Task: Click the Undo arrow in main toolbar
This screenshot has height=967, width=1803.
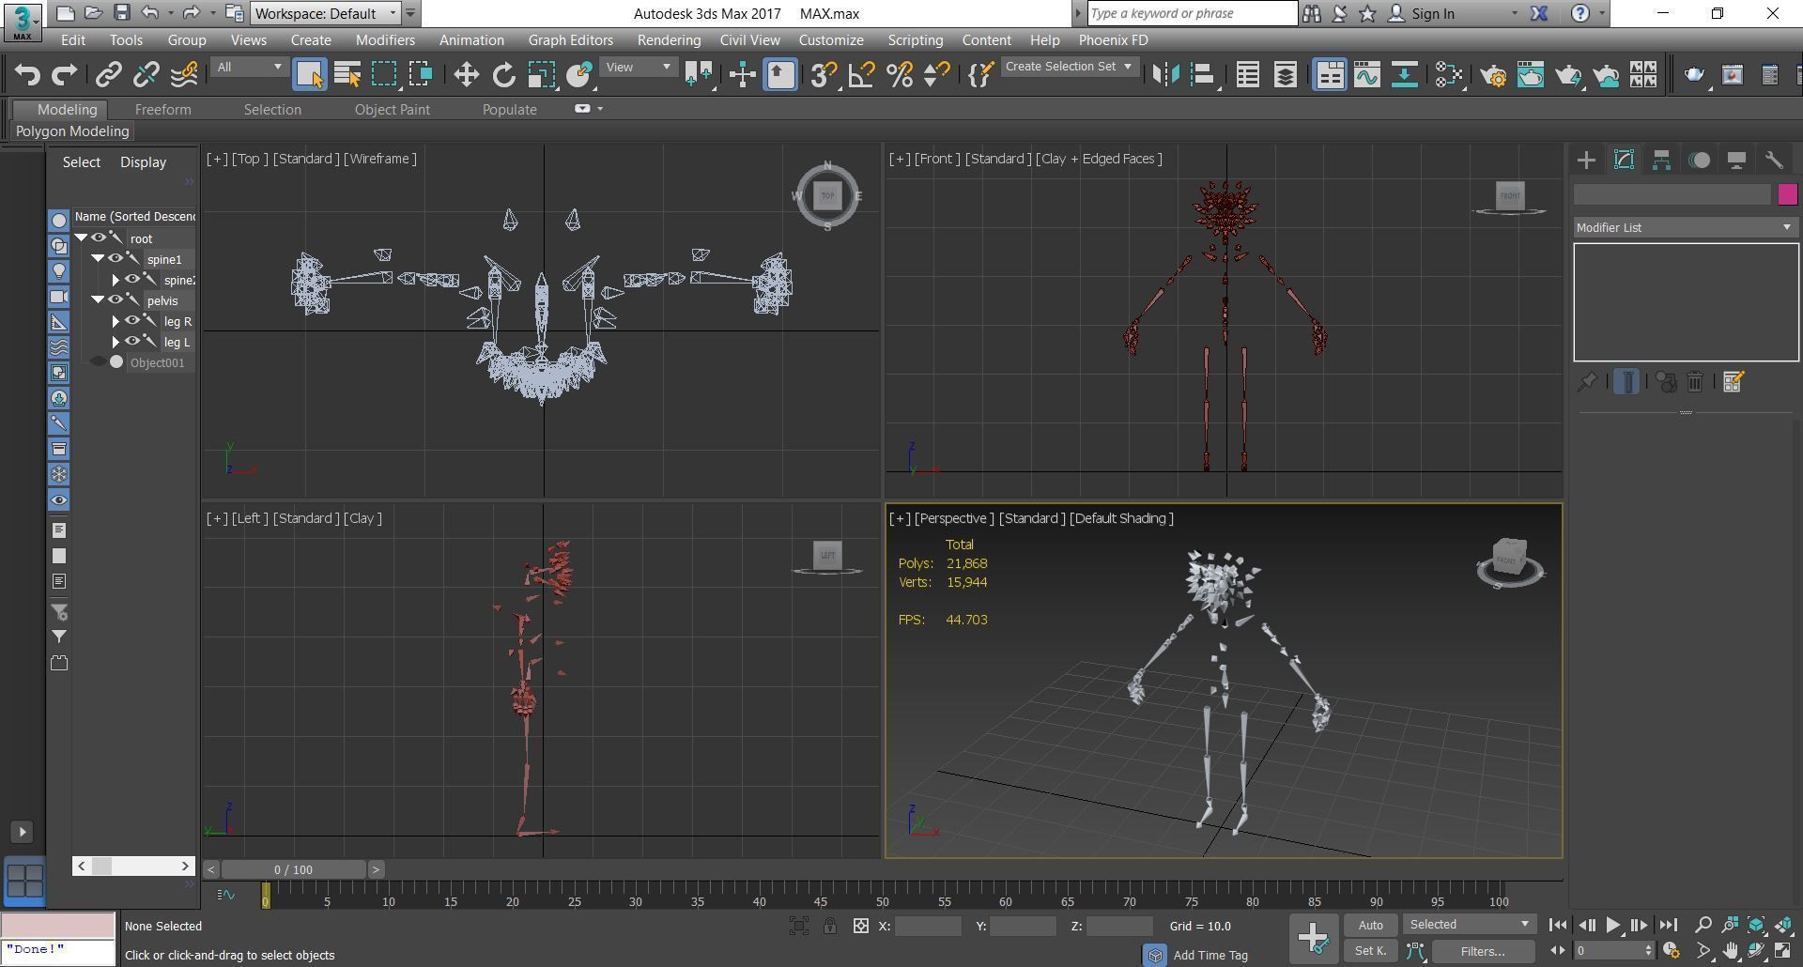Action: point(27,75)
